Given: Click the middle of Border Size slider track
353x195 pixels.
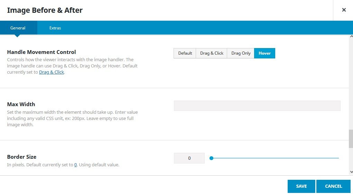Looking at the screenshot, I should 275,158.
